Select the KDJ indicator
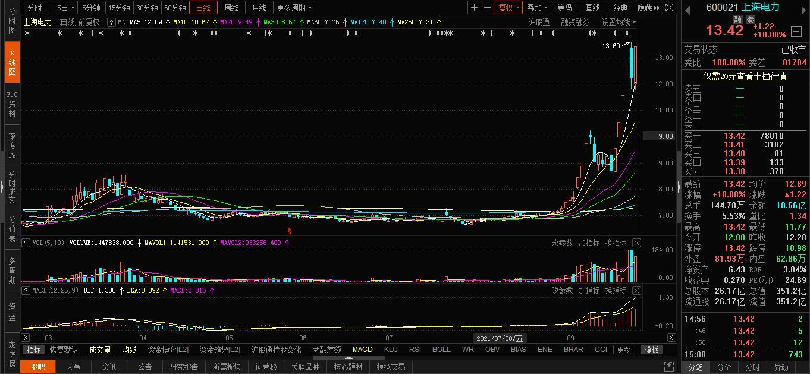 391,350
